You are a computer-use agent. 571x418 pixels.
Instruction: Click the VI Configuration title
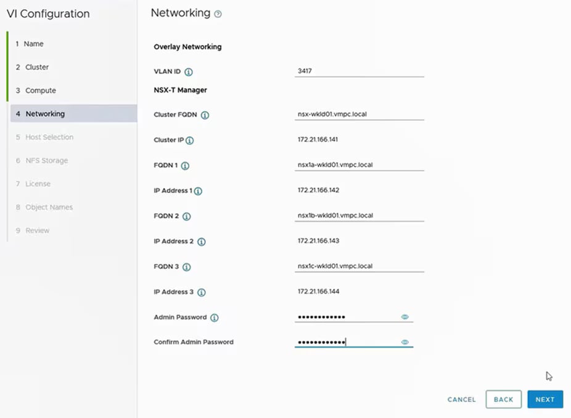48,14
